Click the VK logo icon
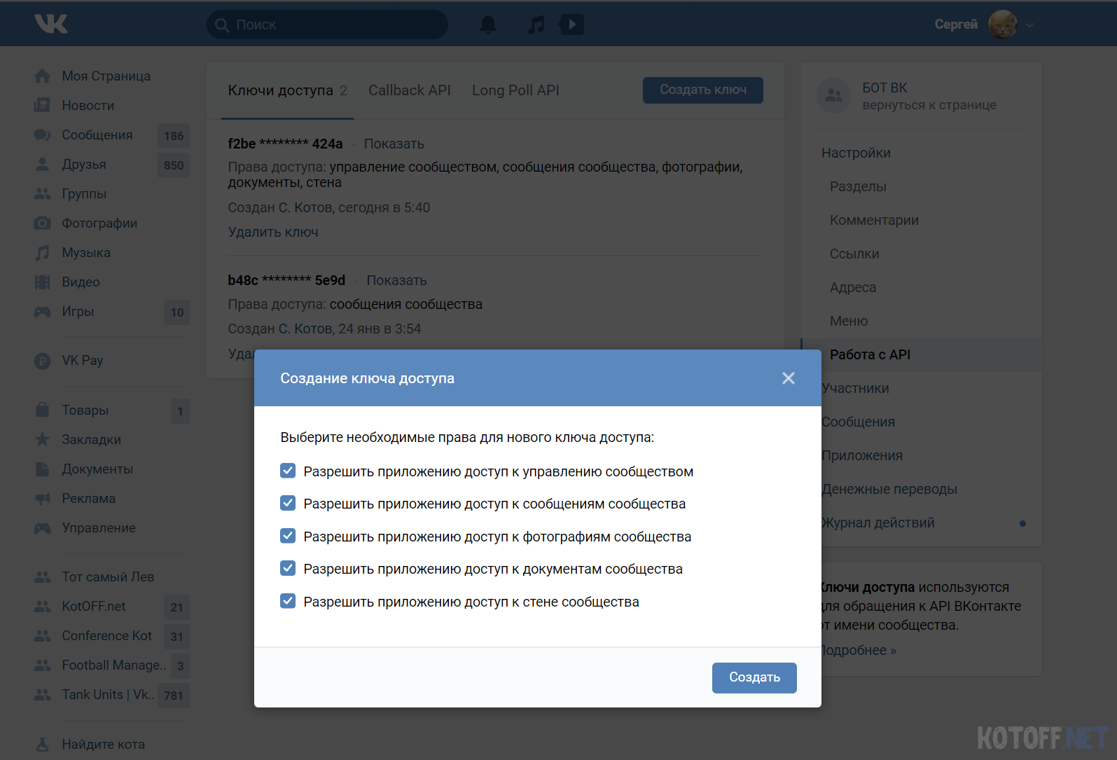 51,24
